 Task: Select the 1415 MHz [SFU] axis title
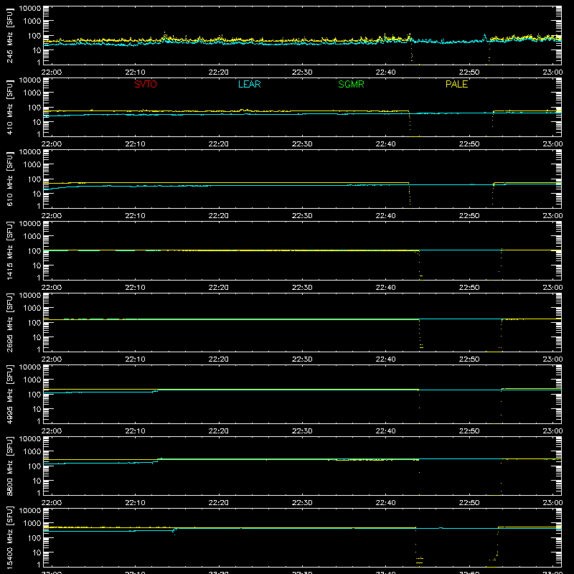pos(9,250)
